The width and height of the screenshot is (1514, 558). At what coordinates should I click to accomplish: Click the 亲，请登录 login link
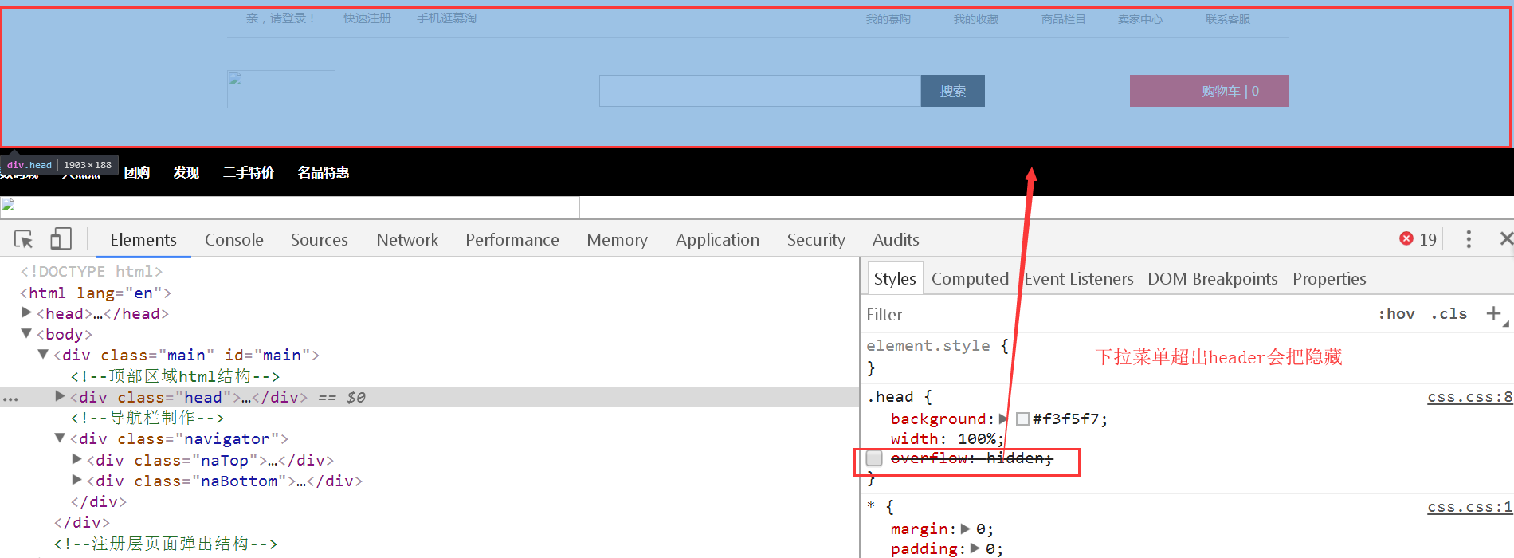click(281, 18)
